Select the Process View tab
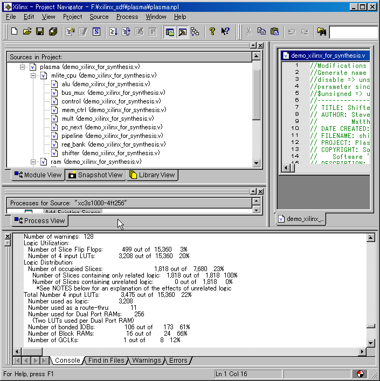This screenshot has width=380, height=381. [39, 220]
